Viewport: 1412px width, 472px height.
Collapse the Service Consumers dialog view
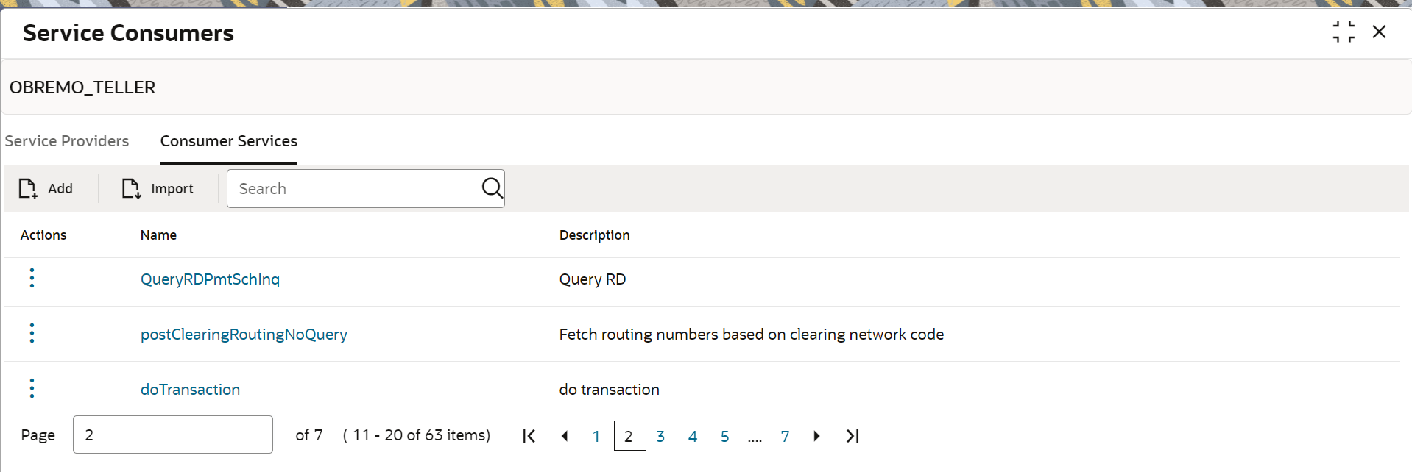(x=1344, y=32)
